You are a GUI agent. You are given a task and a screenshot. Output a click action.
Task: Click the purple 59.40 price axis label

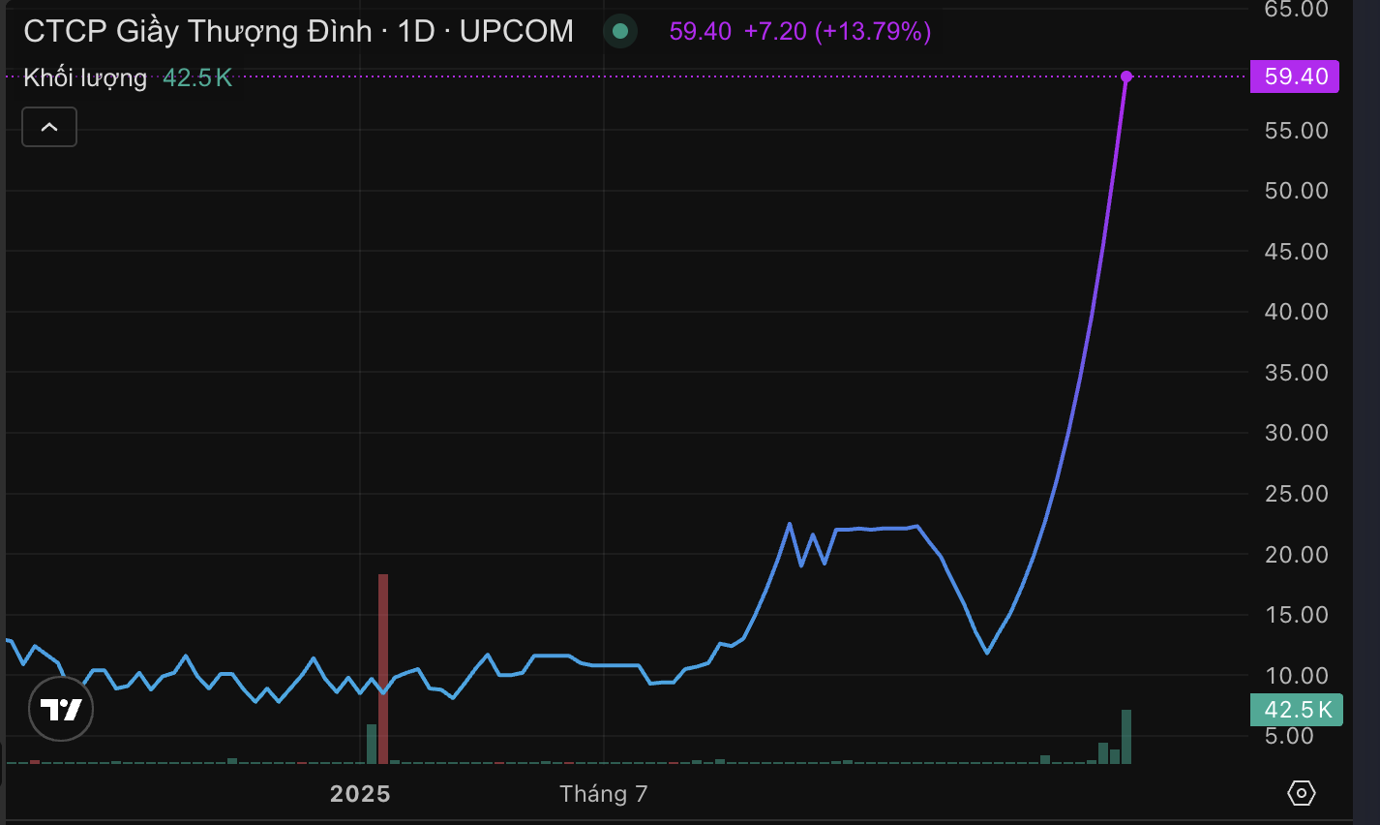coord(1295,76)
